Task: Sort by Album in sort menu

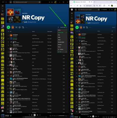Action: click(x=62, y=40)
